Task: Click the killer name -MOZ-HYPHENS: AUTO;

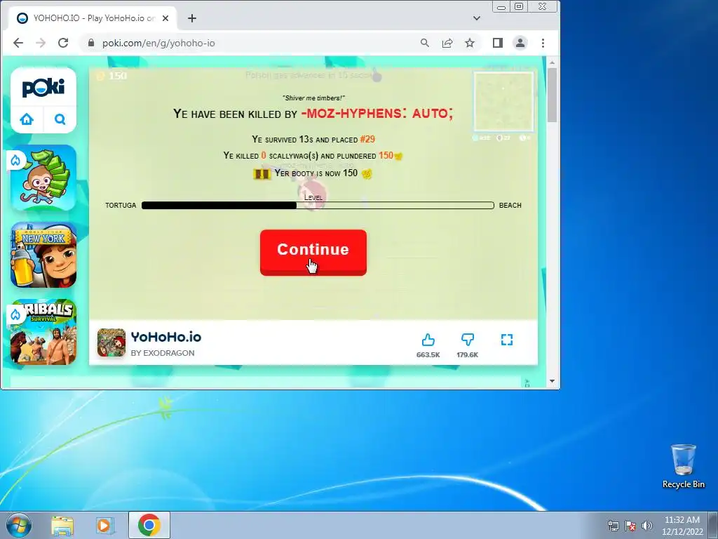Action: tap(377, 113)
